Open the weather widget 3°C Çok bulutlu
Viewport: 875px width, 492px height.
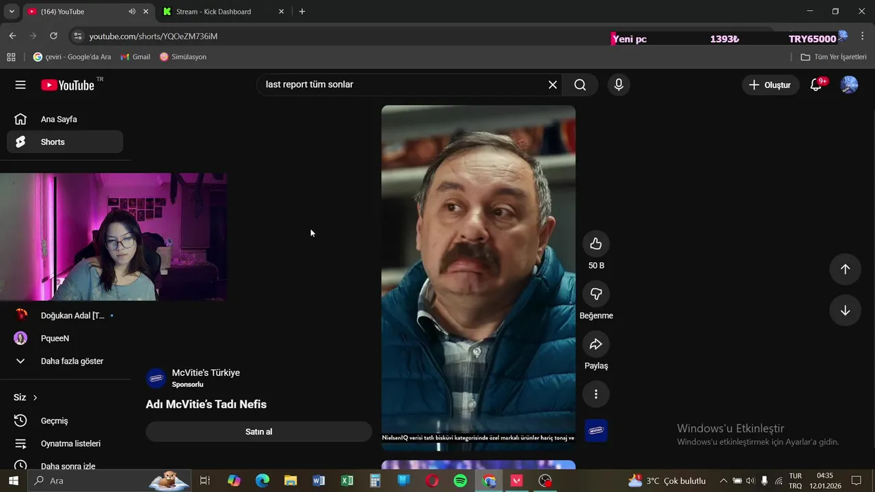(x=667, y=481)
